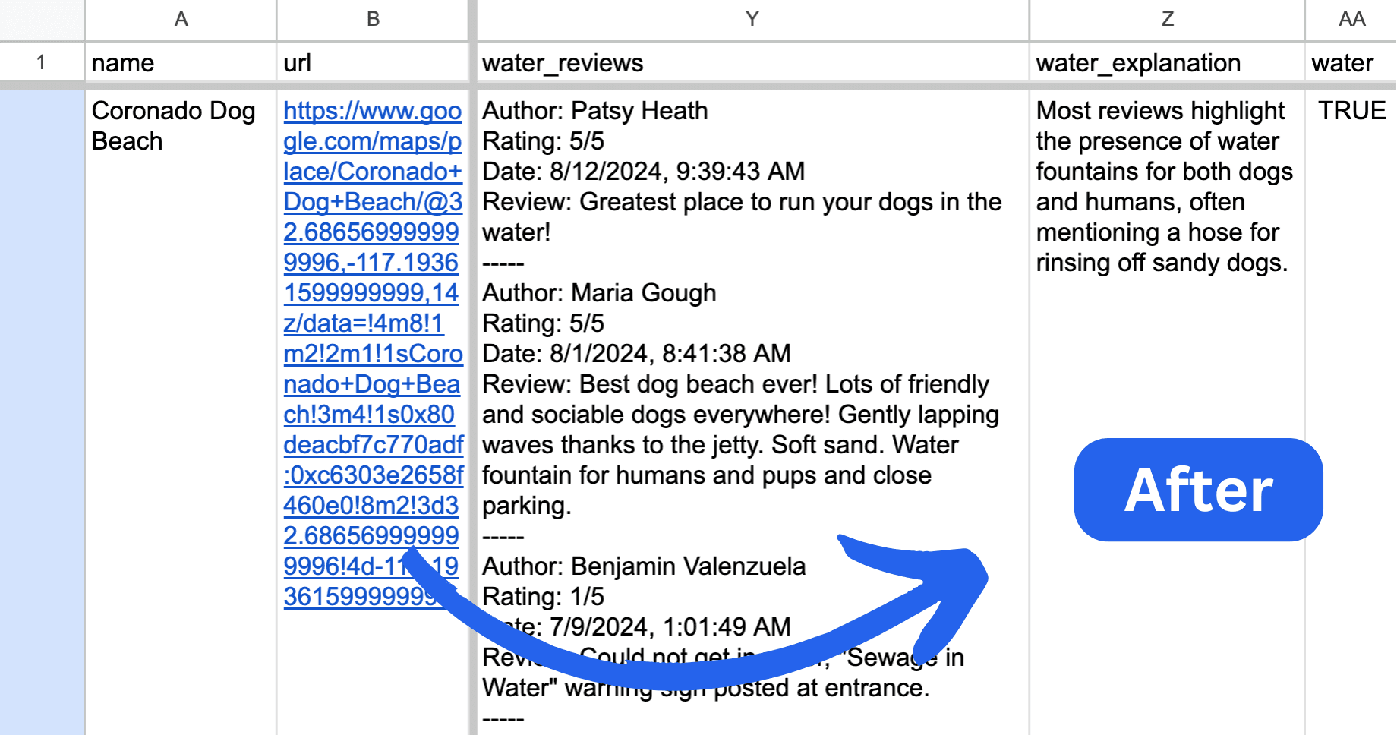1397x735 pixels.
Task: Select the Coronado Dog Beach cell
Action: [x=181, y=304]
